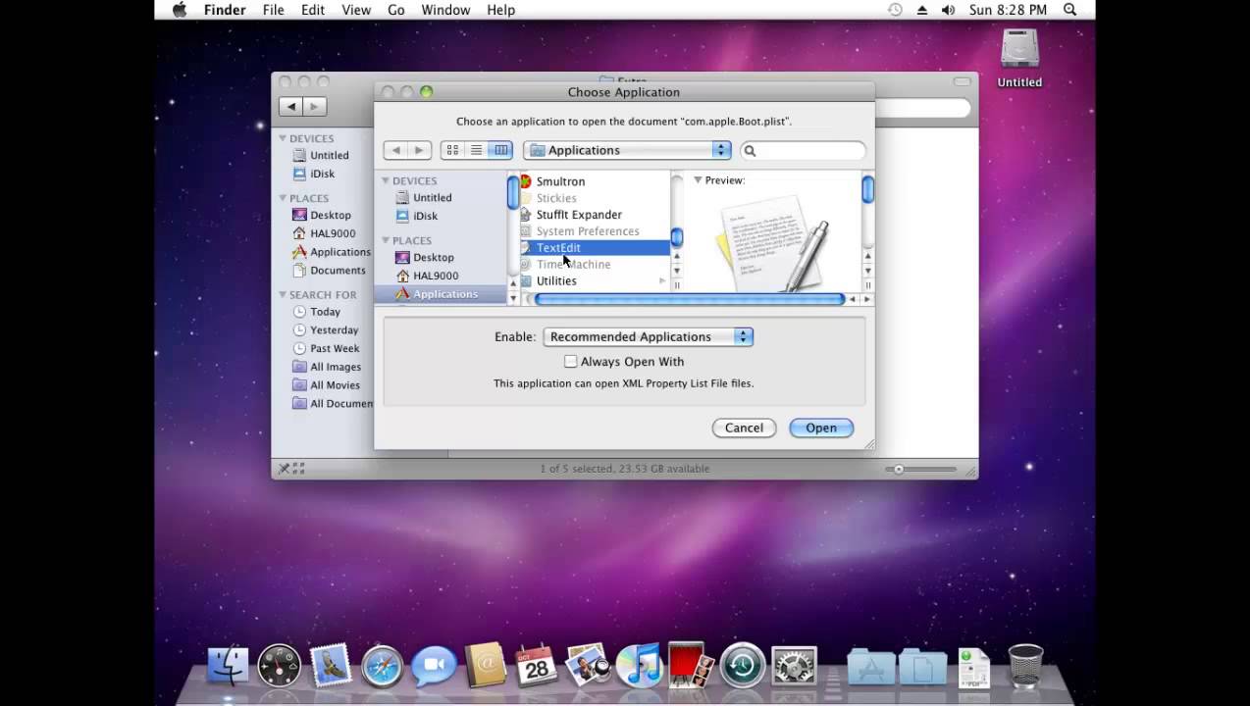Toggle Always Open With checkbox
This screenshot has width=1250, height=706.
[571, 362]
